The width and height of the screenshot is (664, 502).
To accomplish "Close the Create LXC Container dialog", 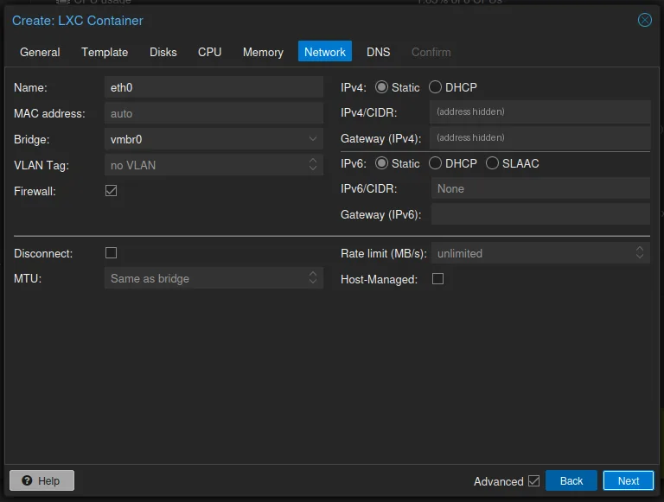I will pos(644,20).
